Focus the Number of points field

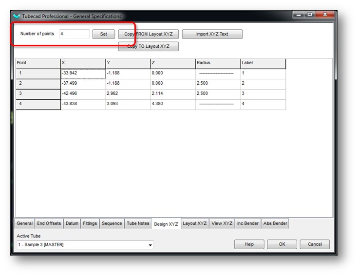(x=74, y=34)
